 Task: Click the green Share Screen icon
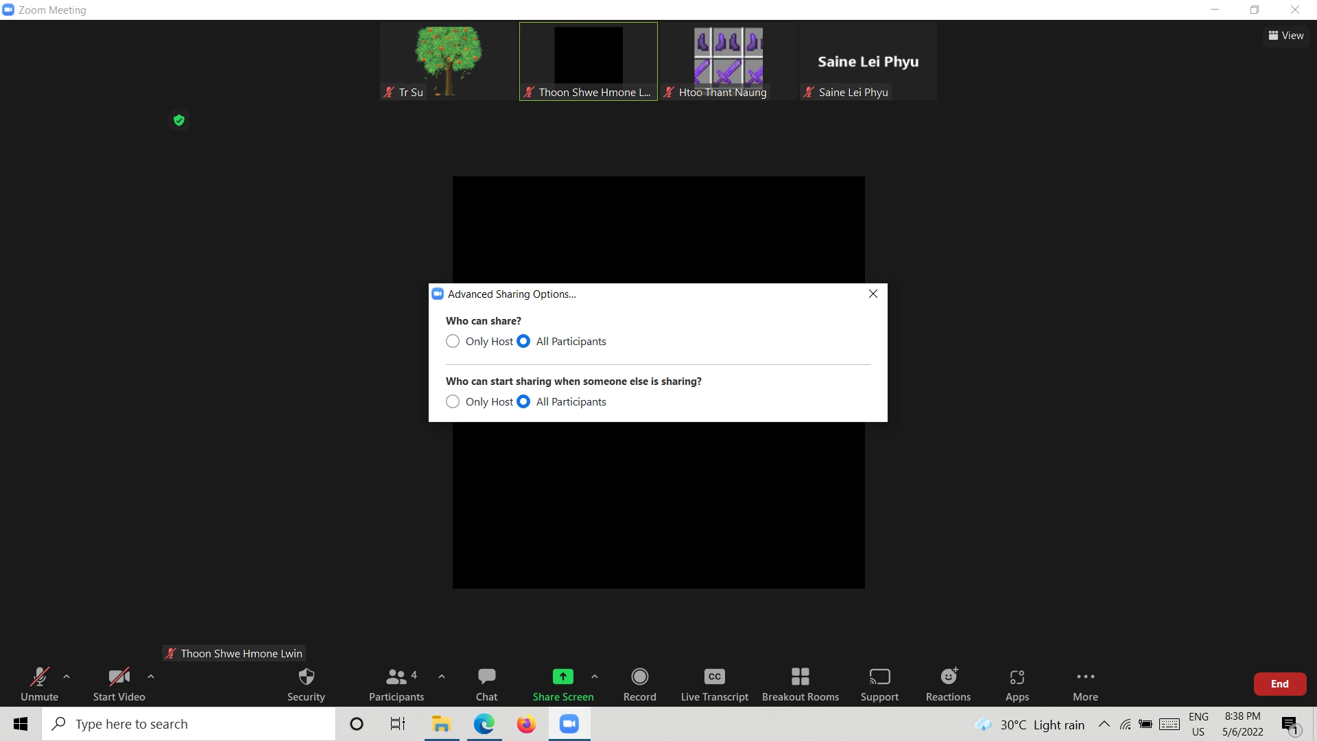pos(562,677)
